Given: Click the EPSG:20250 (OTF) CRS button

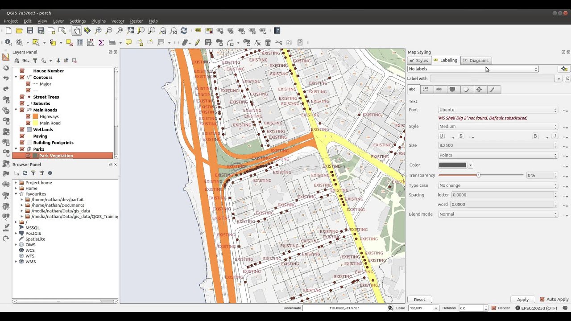Looking at the screenshot, I should tap(536, 308).
